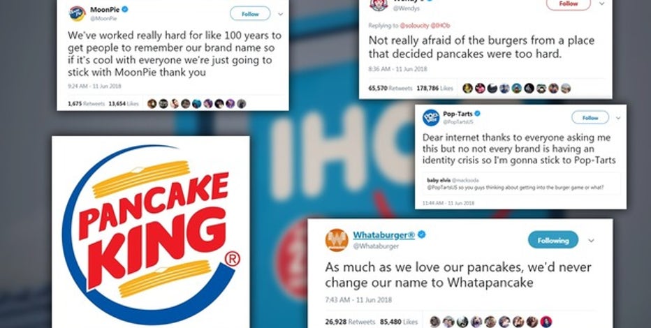
Task: Click the Pop-Tarts verified badge
Action: click(x=478, y=114)
